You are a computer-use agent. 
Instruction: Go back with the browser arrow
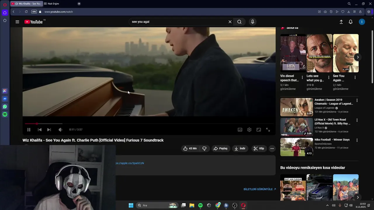[x=13, y=12]
